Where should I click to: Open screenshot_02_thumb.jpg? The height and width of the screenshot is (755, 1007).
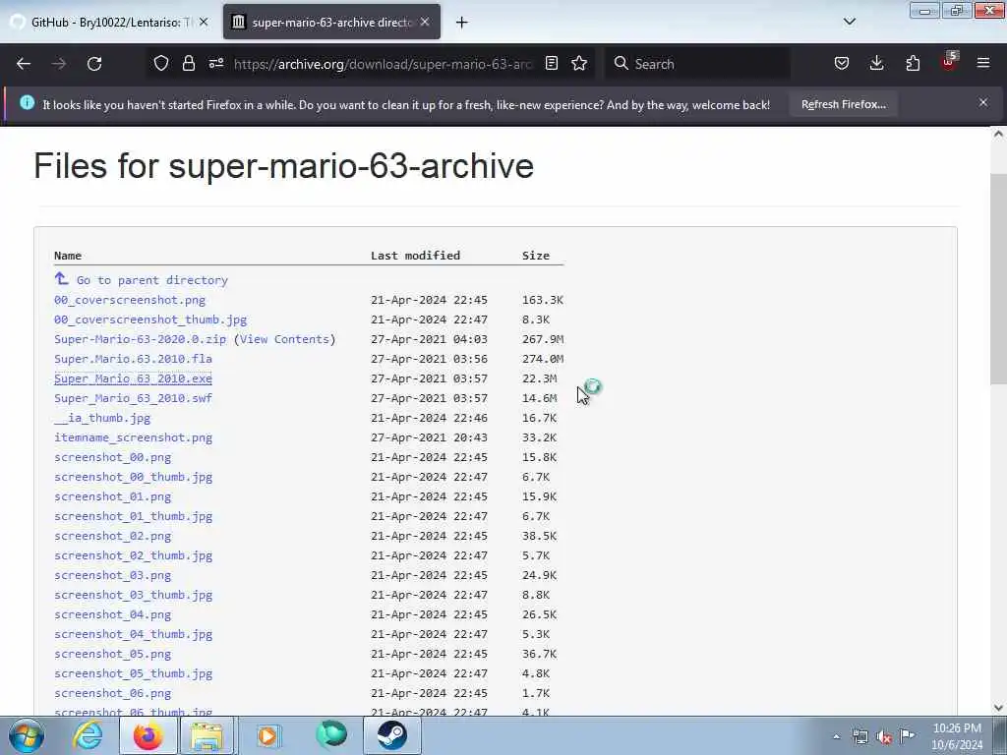[x=133, y=556]
